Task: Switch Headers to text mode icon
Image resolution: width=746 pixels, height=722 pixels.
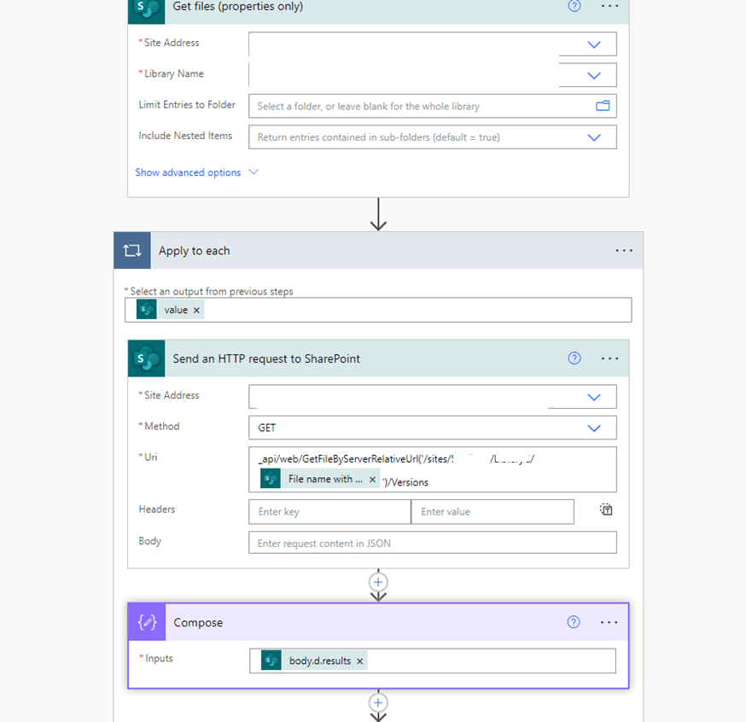Action: 606,509
